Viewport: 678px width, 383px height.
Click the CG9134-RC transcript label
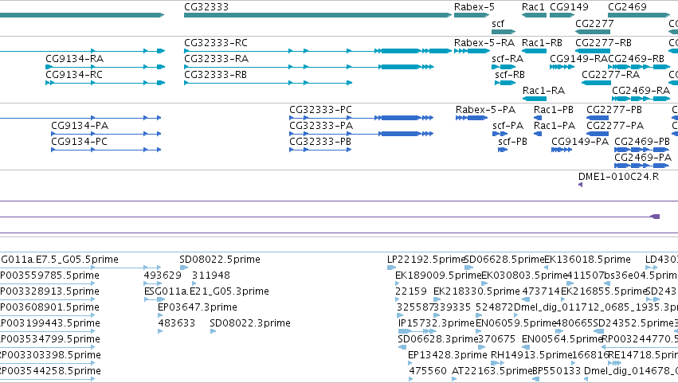[74, 75]
